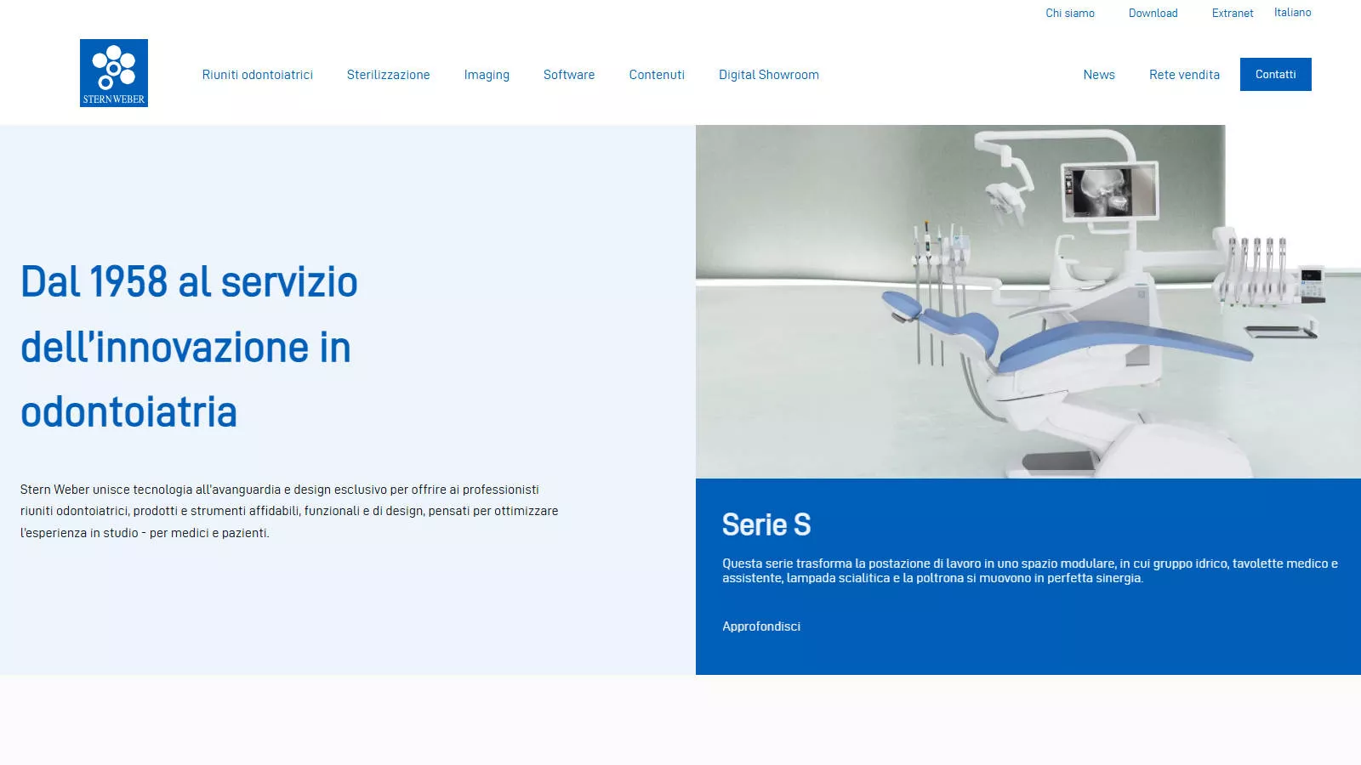The image size is (1361, 765).
Task: Click the Stern Weber logo
Action: coord(114,73)
